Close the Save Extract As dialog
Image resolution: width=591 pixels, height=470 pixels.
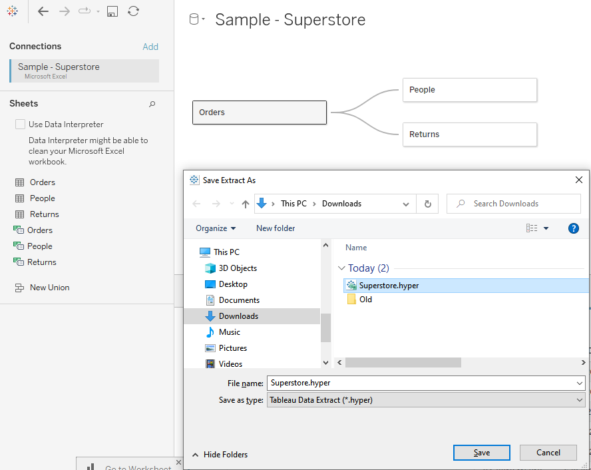[x=579, y=180]
